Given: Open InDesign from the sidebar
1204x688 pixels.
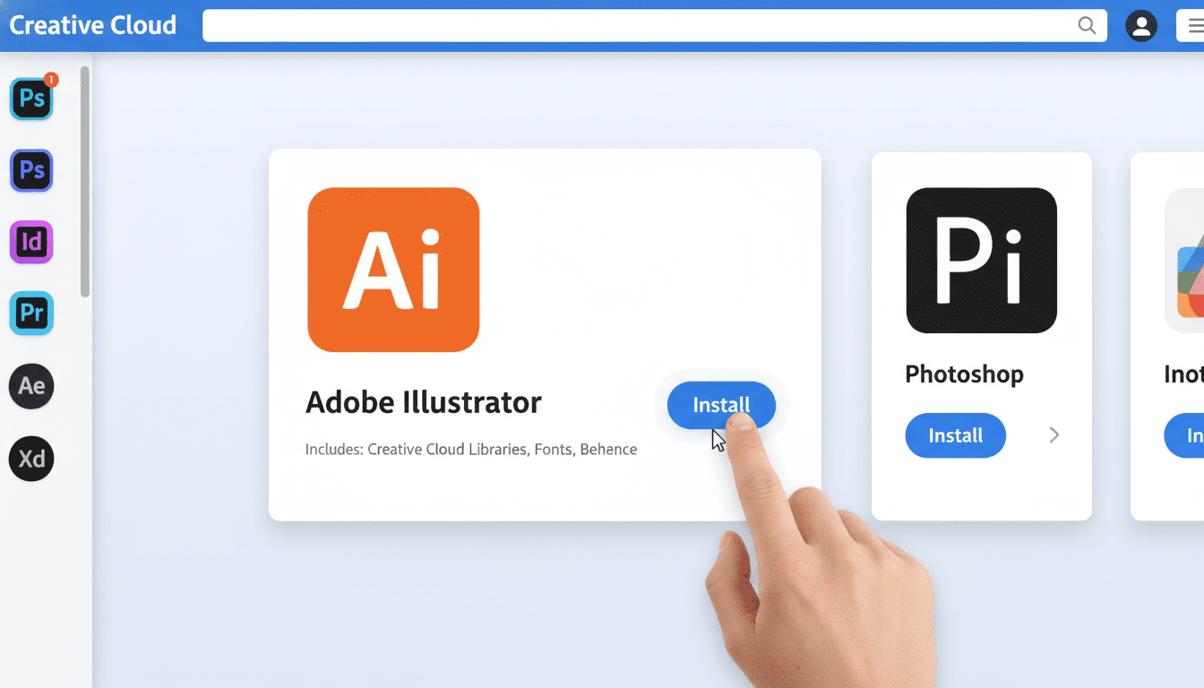Looking at the screenshot, I should [31, 242].
